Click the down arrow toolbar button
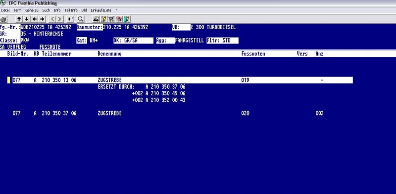 [27, 19]
